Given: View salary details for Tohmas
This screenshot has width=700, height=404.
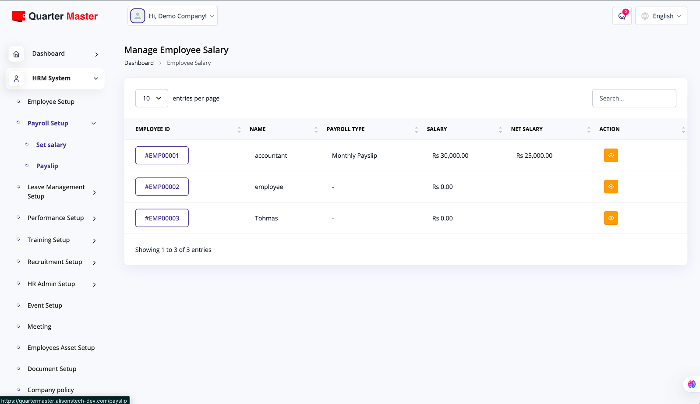Looking at the screenshot, I should point(611,218).
